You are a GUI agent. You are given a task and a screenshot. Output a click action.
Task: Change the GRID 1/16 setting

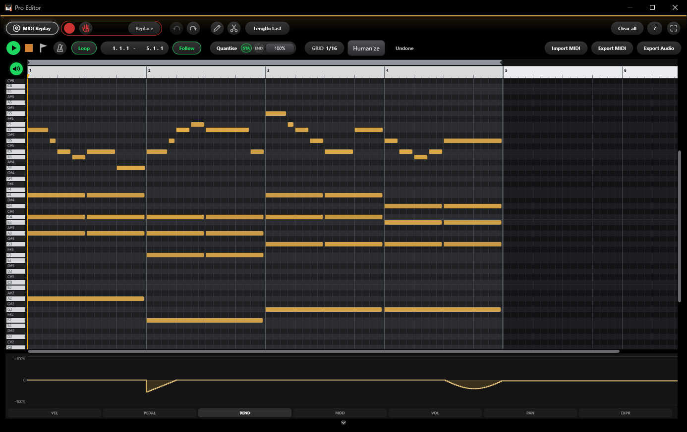[324, 48]
